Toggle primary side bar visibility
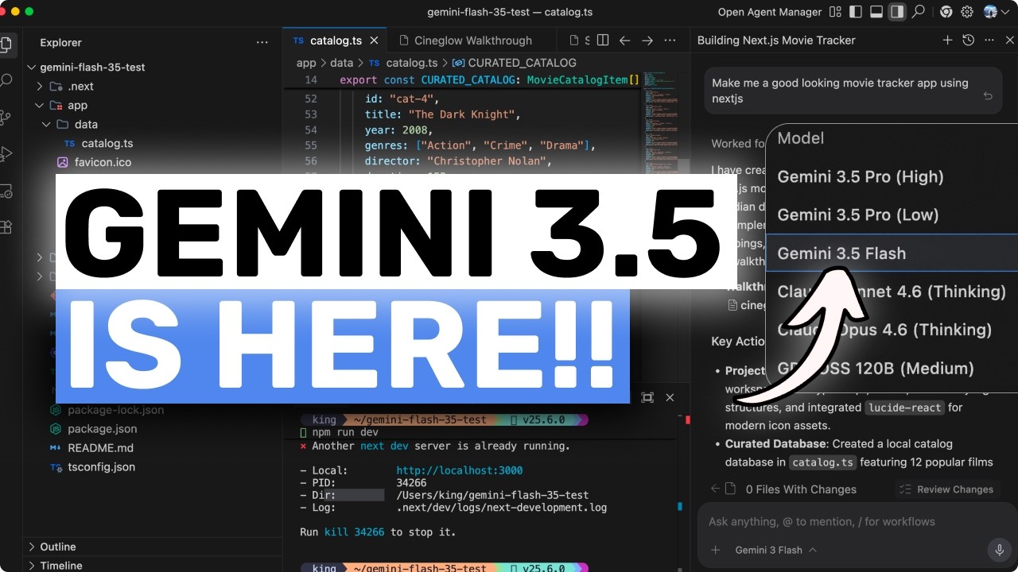Screen dimensions: 1018x572 [856, 12]
